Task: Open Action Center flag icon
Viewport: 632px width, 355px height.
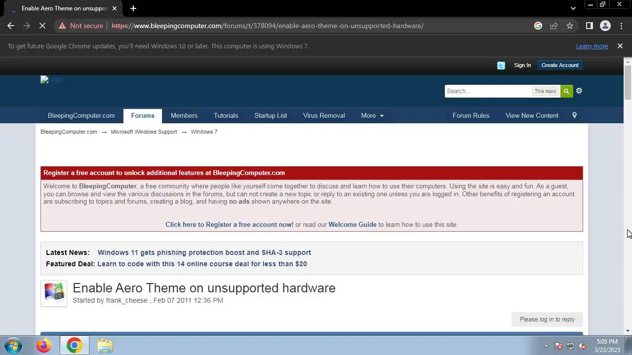Action: pyautogui.click(x=558, y=346)
